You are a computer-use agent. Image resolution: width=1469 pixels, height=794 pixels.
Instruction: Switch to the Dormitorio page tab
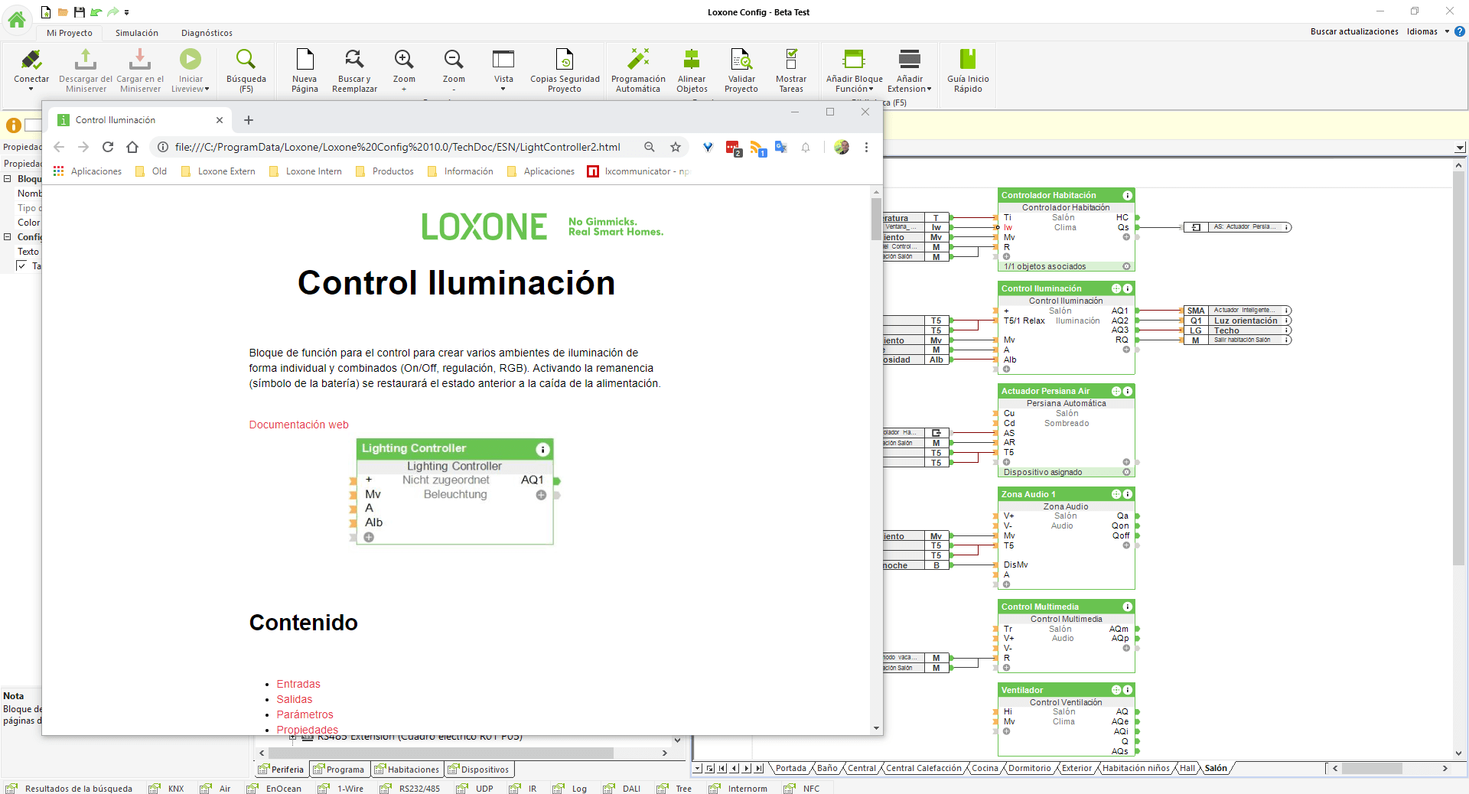tap(1029, 768)
